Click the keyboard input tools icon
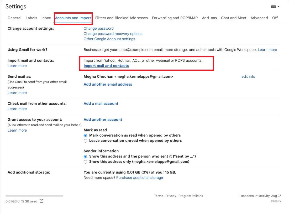 tap(273, 6)
